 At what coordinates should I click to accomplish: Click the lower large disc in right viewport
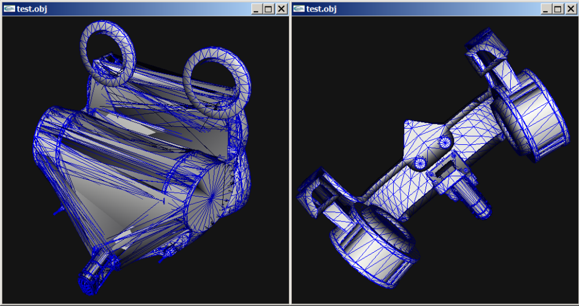(373, 243)
